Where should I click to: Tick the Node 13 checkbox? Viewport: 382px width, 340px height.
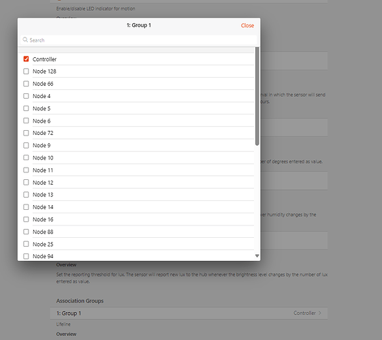[26, 194]
